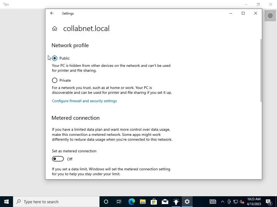277x207 pixels.
Task: Minimize the Tips window
Action: point(246,4)
